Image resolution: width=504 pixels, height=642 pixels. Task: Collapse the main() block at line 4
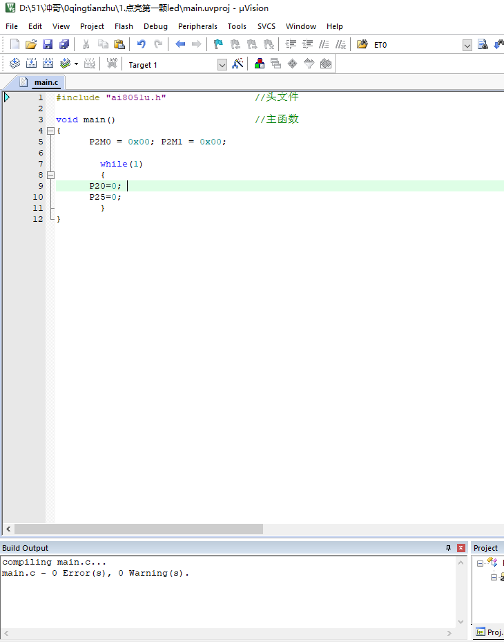(50, 131)
